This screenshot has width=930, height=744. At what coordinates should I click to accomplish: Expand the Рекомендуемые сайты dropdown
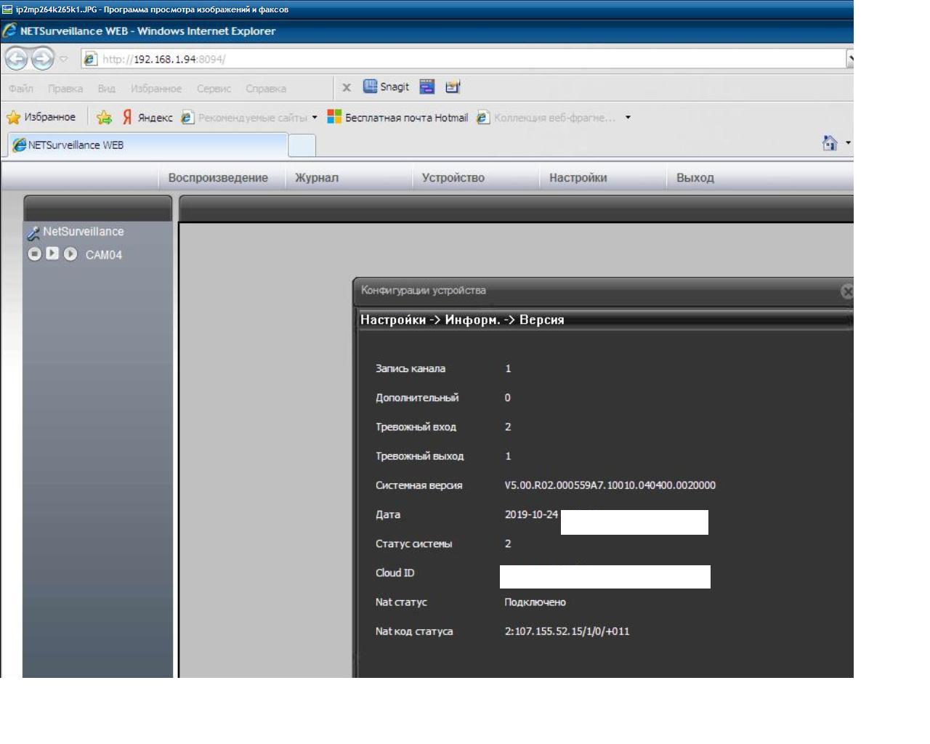click(x=315, y=118)
